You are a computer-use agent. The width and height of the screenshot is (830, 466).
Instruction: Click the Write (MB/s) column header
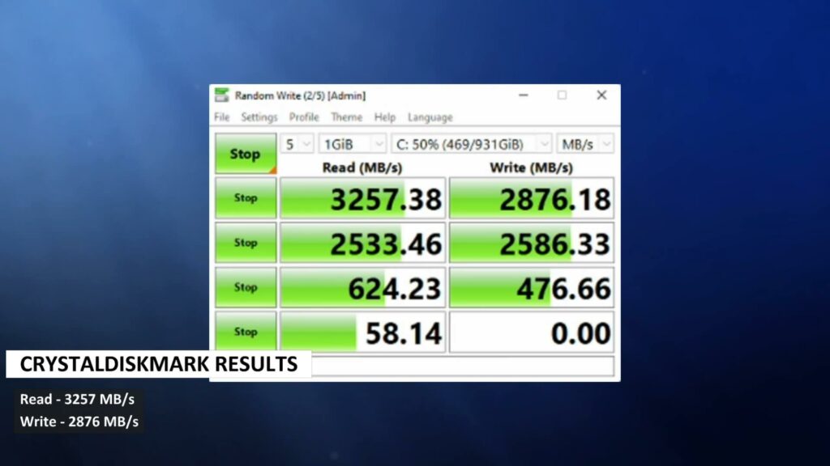coord(531,167)
